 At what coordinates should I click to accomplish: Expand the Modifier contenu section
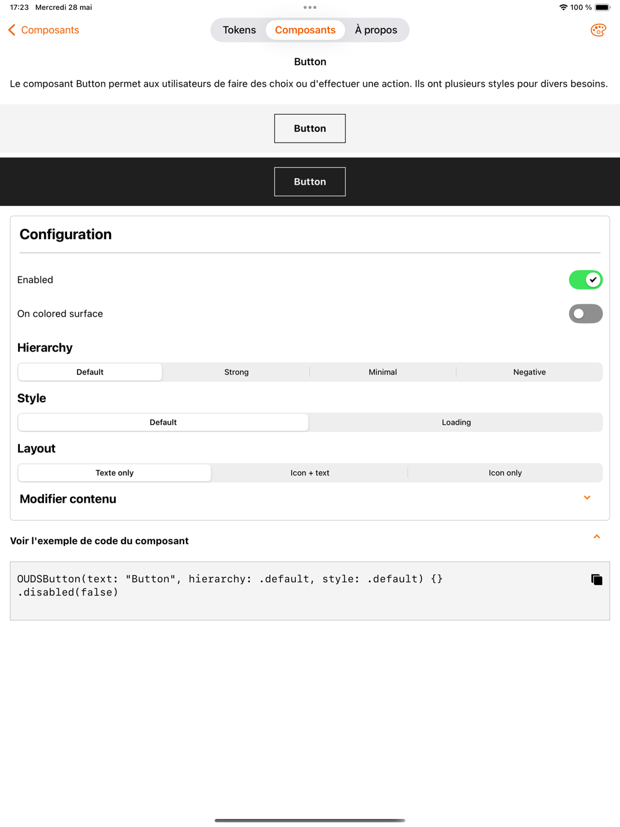tap(587, 498)
